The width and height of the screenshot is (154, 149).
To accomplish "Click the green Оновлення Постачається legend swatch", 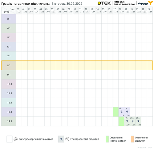I will (x=107, y=139).
